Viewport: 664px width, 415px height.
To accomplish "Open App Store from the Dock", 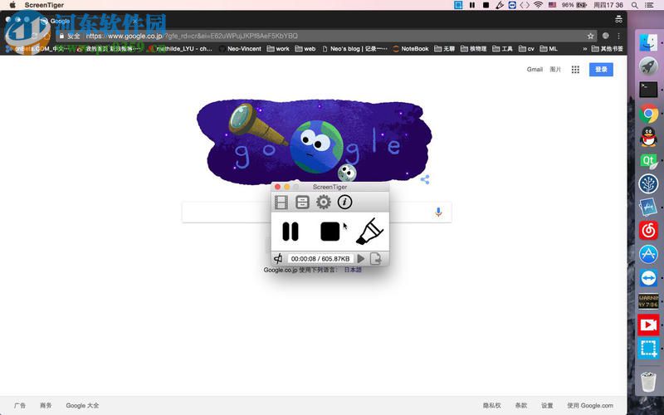I will point(648,254).
